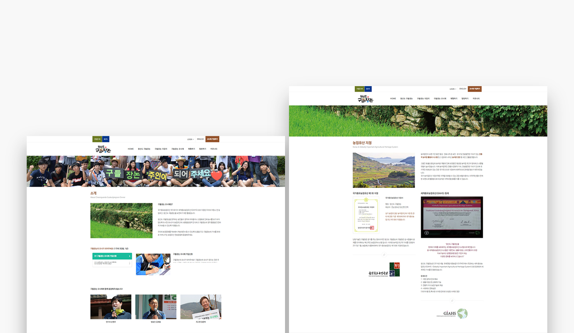The image size is (574, 333).
Task: Open the 체험하기 menu on the right page
Action: coord(454,99)
